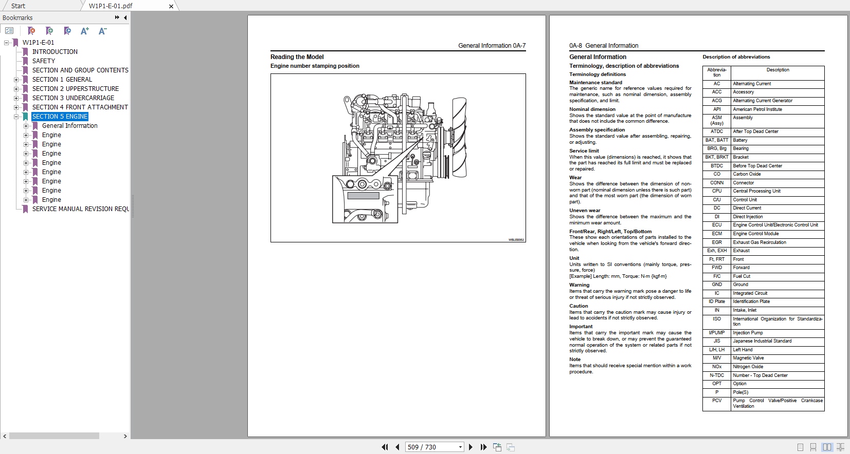The height and width of the screenshot is (454, 850).
Task: Switch to continuous facing view
Action: pyautogui.click(x=840, y=447)
